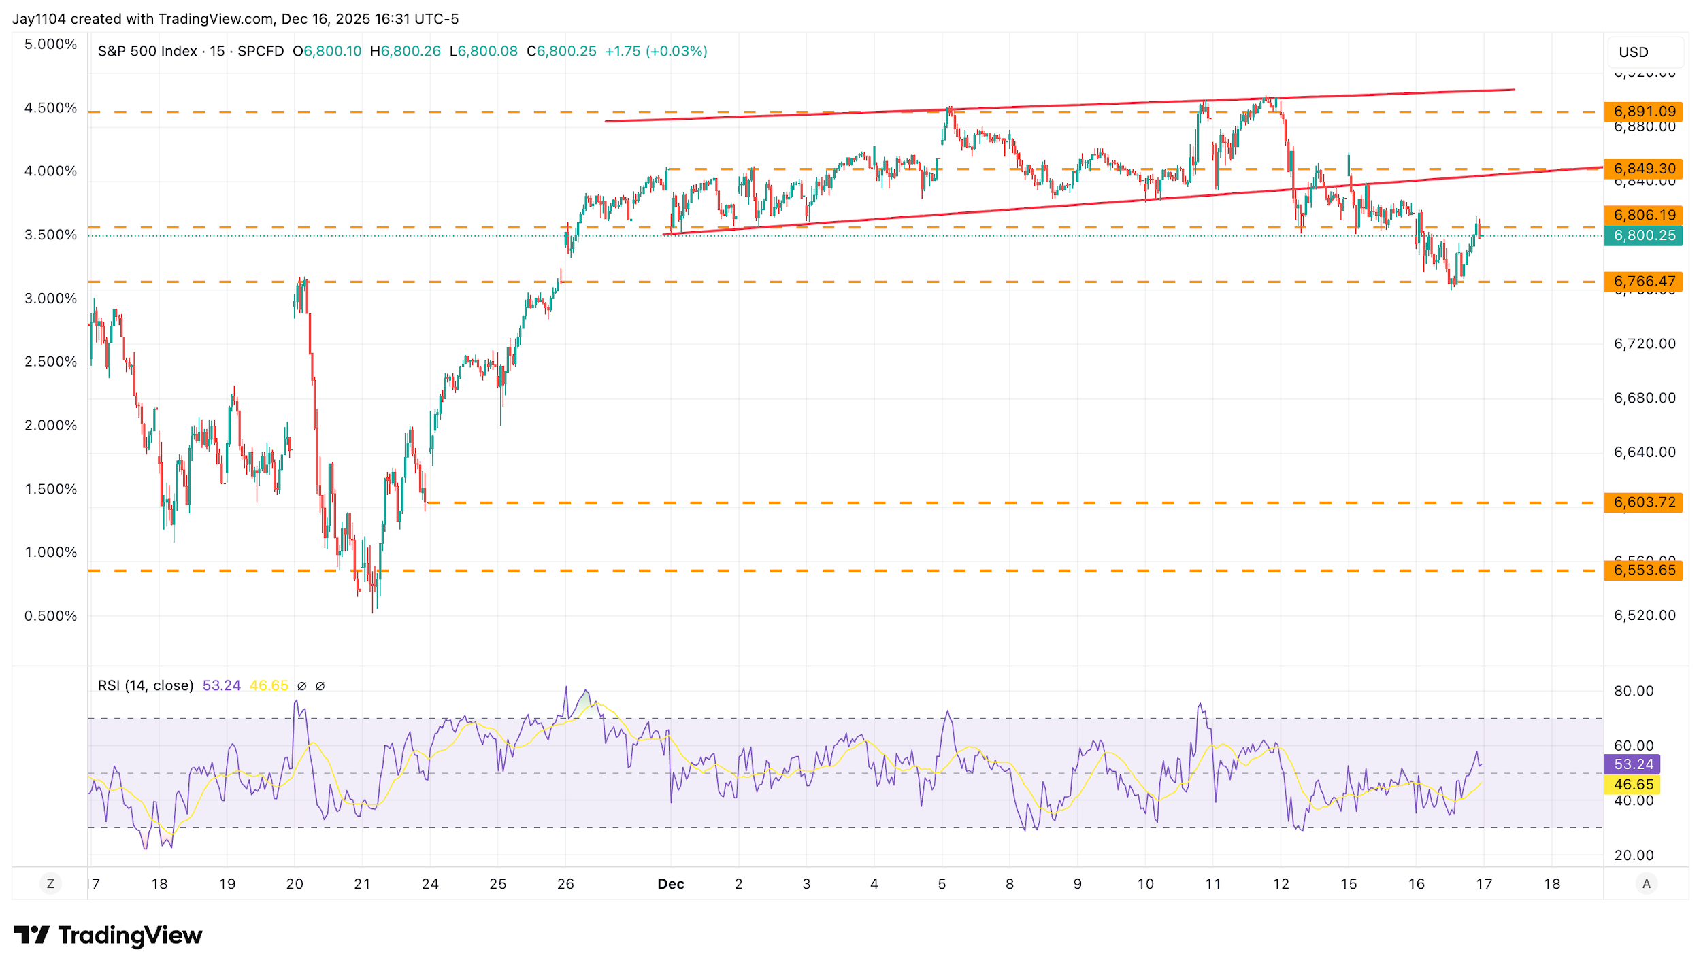
Task: Click the 4.500% label on the left scale
Action: tap(50, 108)
